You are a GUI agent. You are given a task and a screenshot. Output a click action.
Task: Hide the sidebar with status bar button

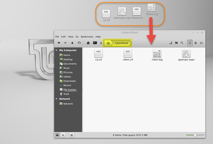(x=72, y=135)
